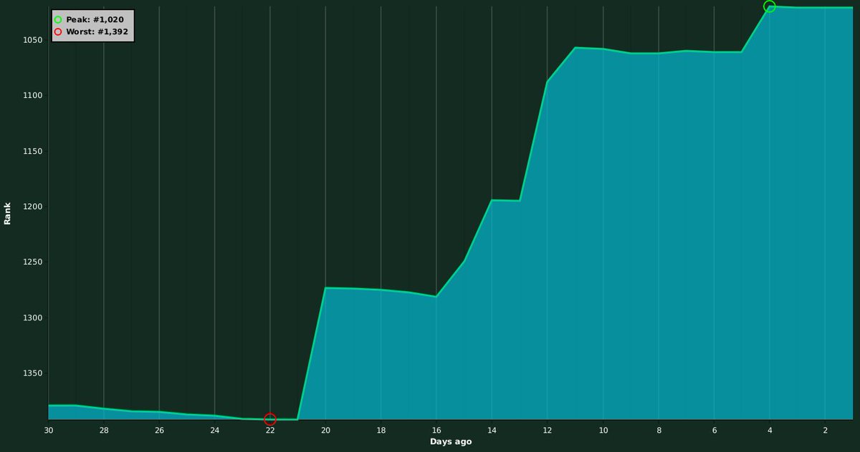Image resolution: width=860 pixels, height=452 pixels.
Task: Click the x-axis label '26'
Action: [x=159, y=431]
